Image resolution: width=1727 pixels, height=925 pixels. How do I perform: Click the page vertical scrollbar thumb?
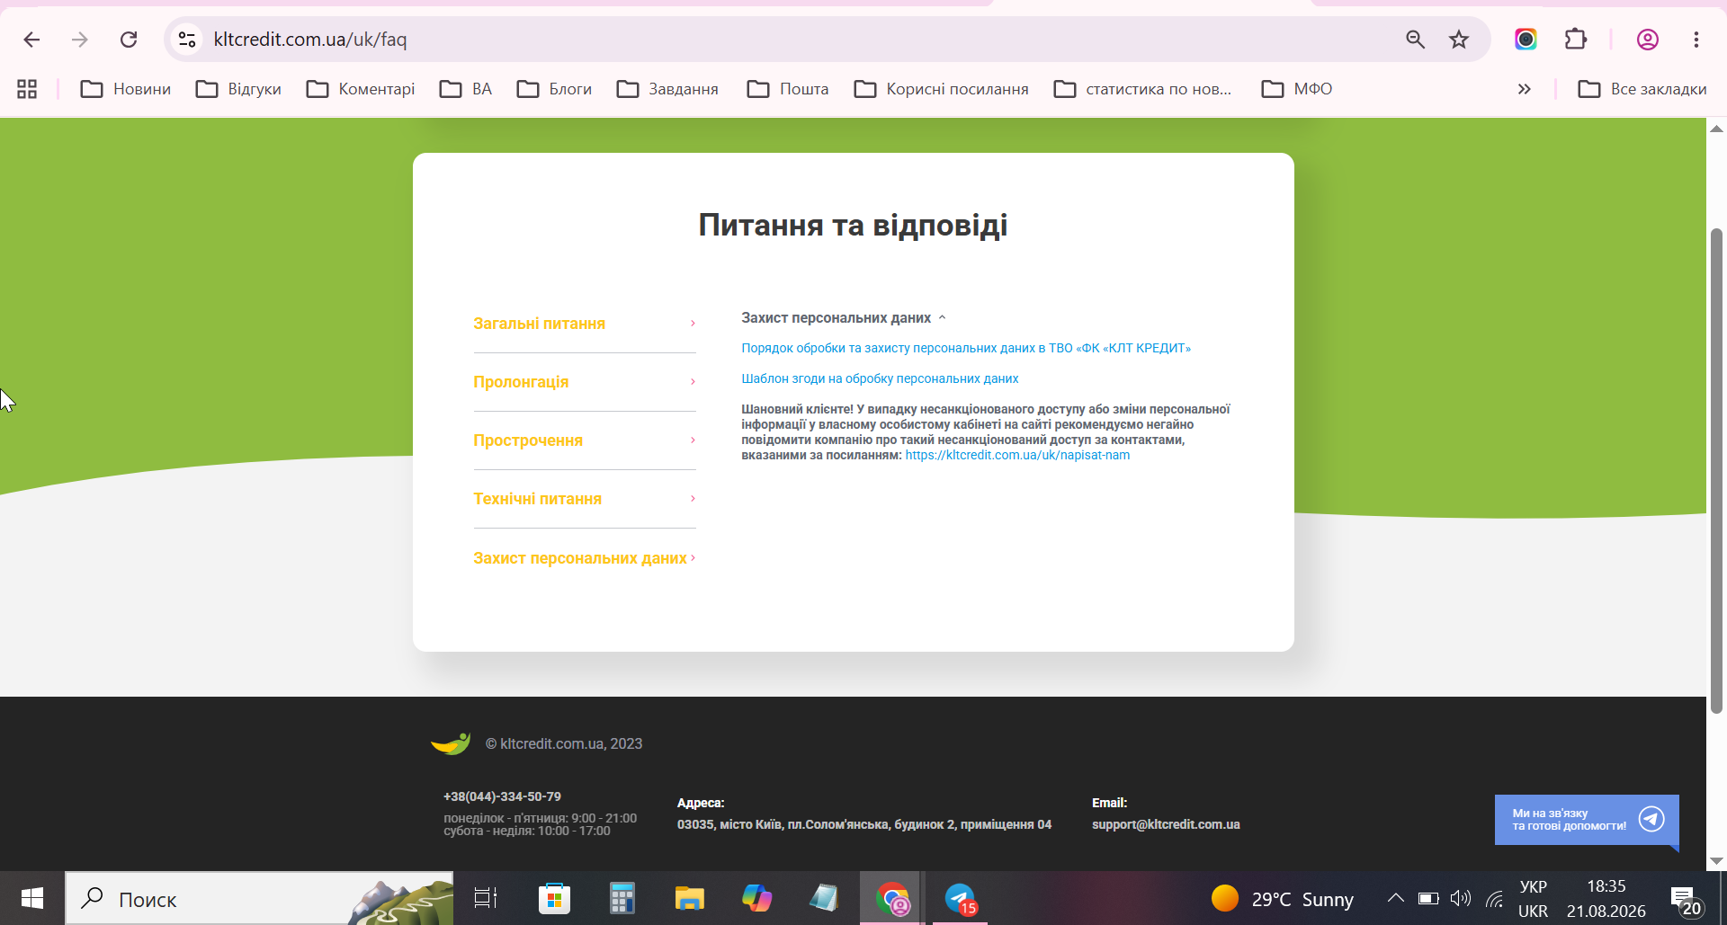click(x=1716, y=471)
